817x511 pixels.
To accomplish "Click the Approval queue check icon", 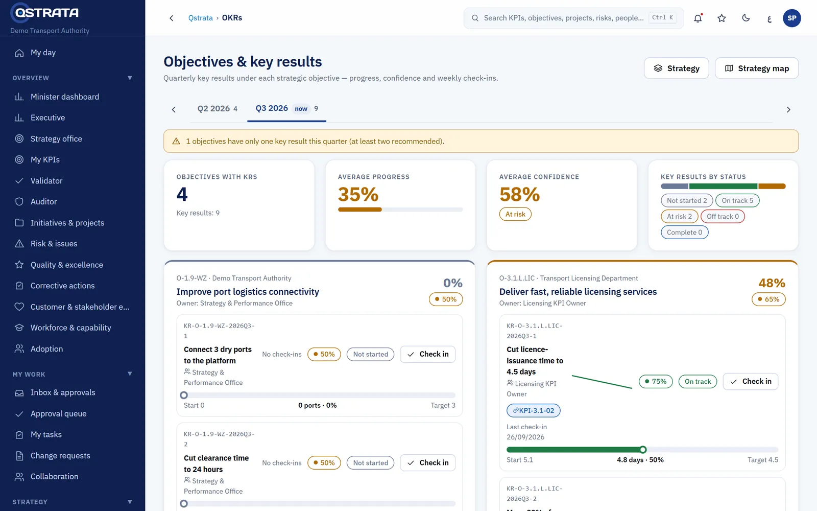I will coord(19,413).
